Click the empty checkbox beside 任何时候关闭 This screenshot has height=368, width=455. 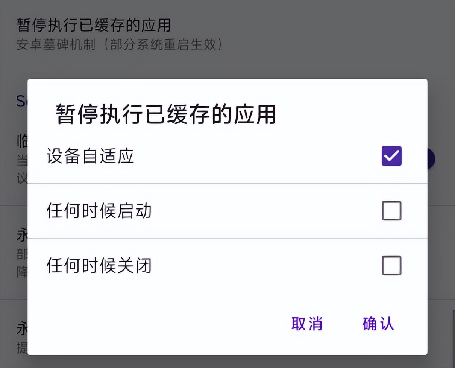392,266
